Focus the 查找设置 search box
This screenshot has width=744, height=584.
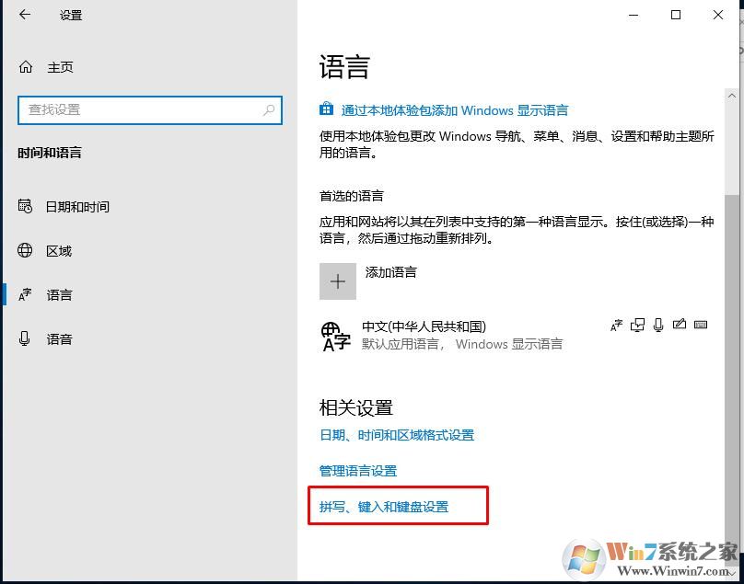pos(150,110)
